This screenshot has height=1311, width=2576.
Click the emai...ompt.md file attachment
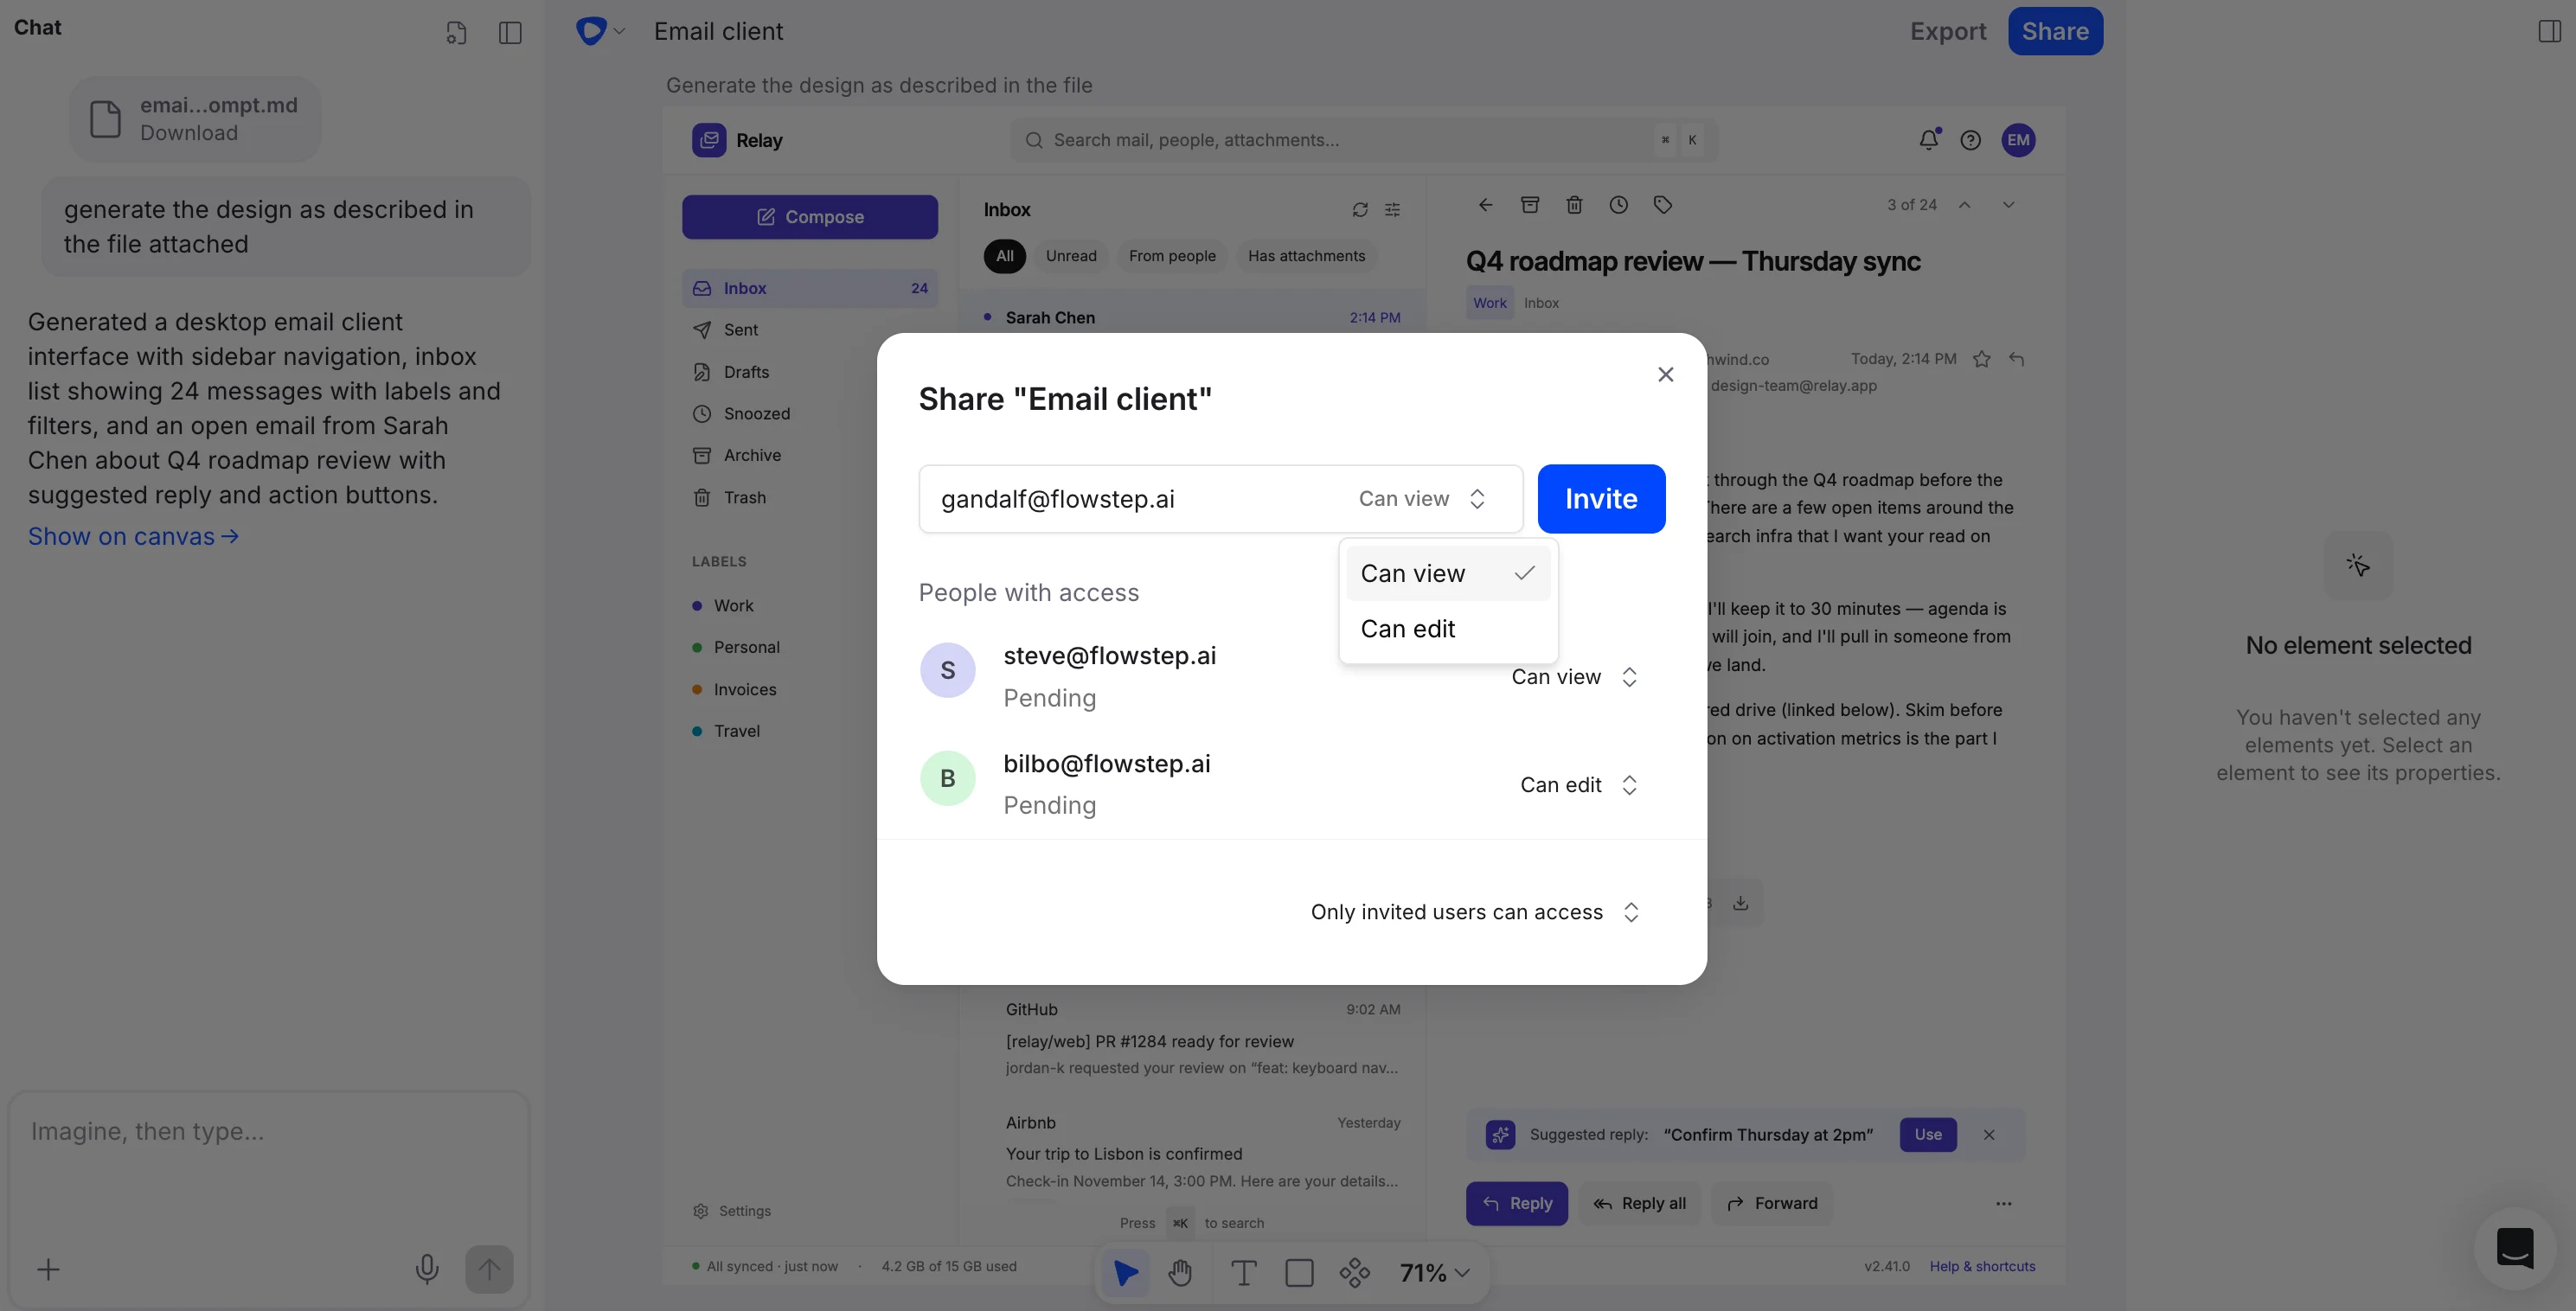point(195,119)
